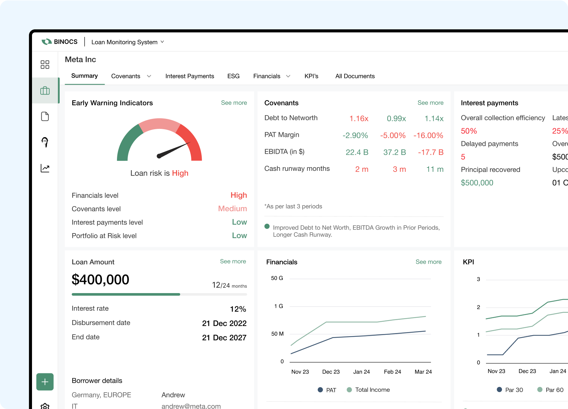The width and height of the screenshot is (568, 409).
Task: Click the Delayed payments 5 value
Action: click(x=463, y=157)
